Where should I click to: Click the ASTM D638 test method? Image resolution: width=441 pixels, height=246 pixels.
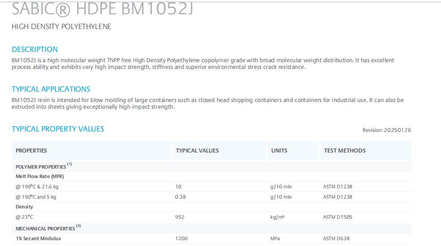(336, 239)
